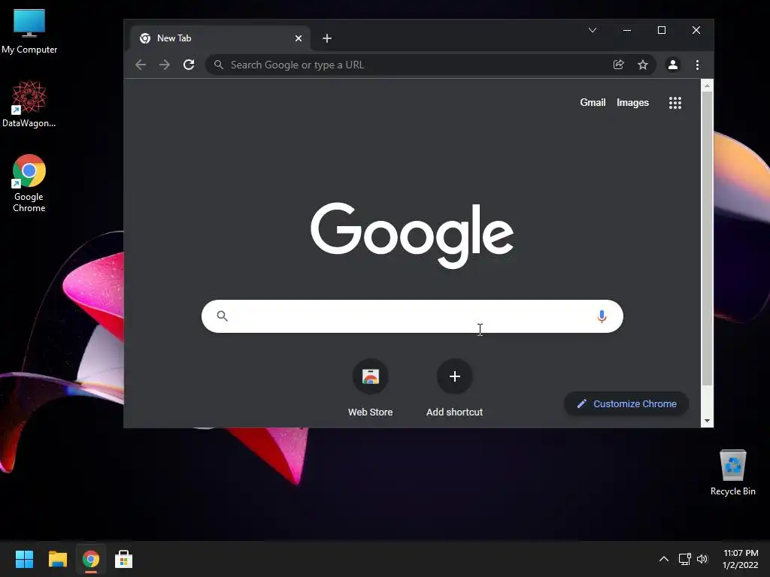Open the tab search dropdown arrow
Screen dimensions: 770x577
[x=593, y=30]
